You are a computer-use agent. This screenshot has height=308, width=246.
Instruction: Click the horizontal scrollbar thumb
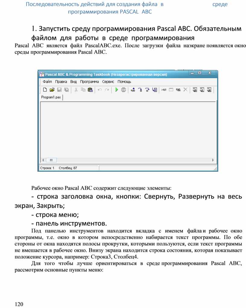51,160
